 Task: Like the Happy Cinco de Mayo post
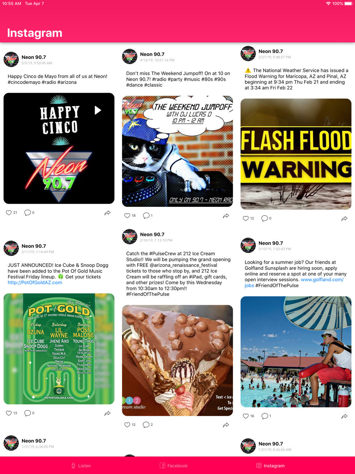click(9, 213)
